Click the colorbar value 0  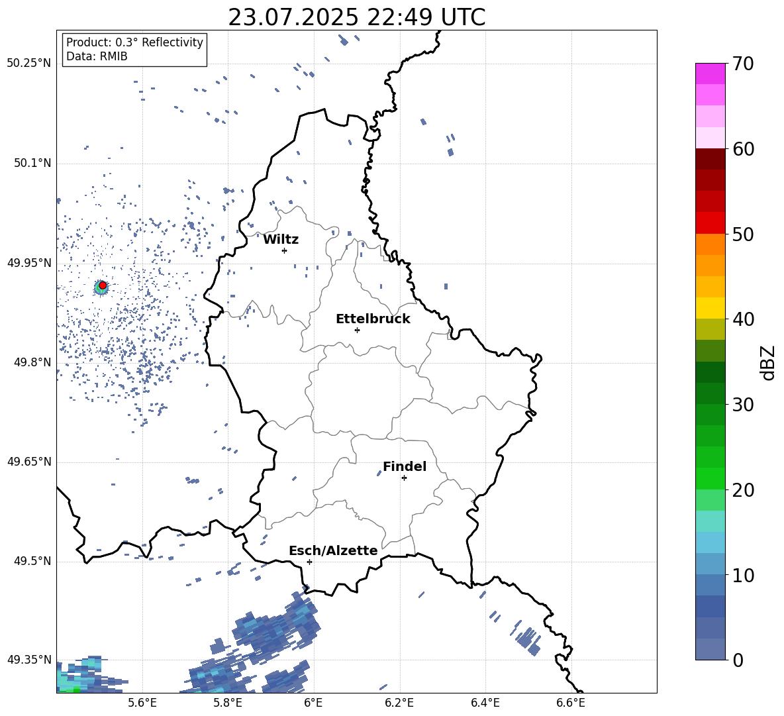(x=738, y=660)
